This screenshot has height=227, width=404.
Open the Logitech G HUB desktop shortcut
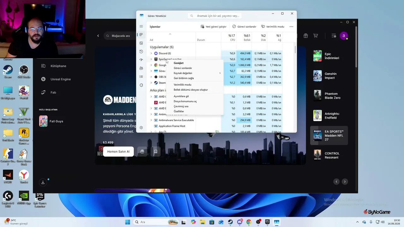click(x=8, y=199)
